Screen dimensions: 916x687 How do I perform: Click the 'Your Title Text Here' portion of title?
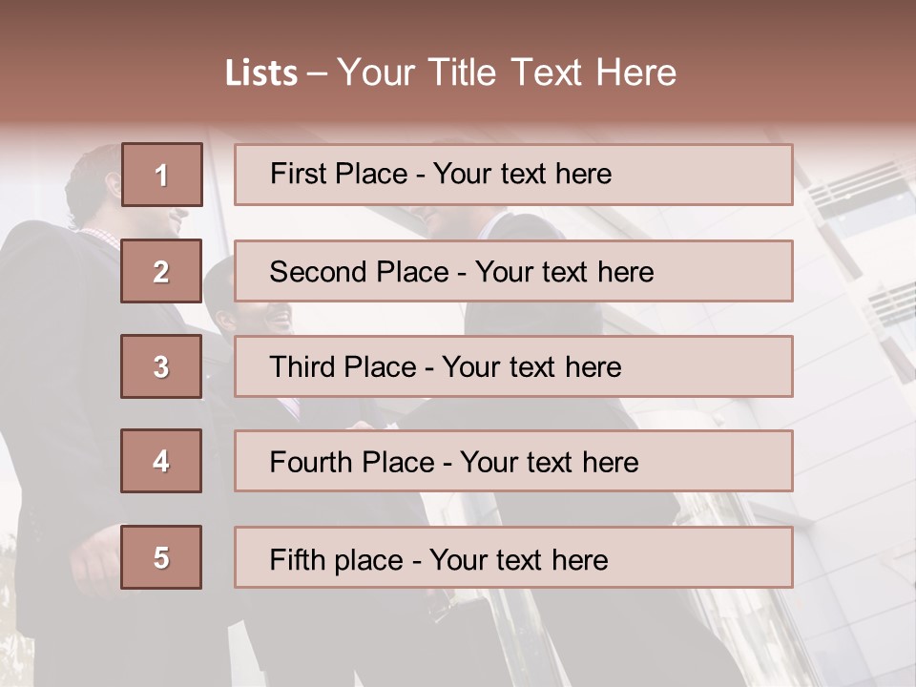(507, 73)
